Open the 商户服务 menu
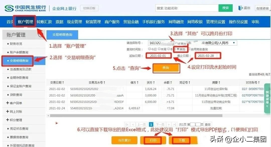 [112, 22]
